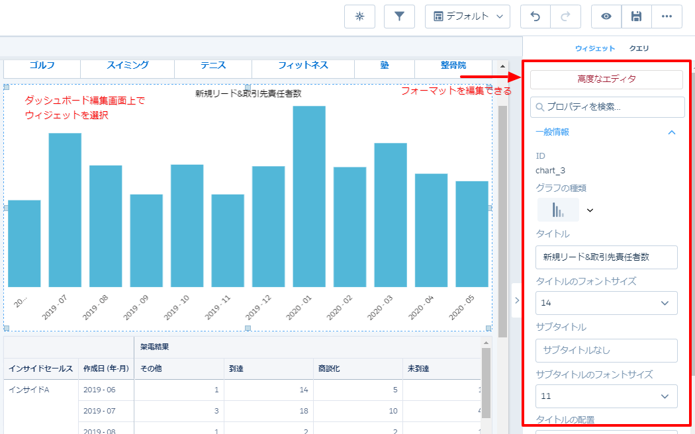695x434 pixels.
Task: Open the more options ellipsis menu
Action: pos(667,17)
